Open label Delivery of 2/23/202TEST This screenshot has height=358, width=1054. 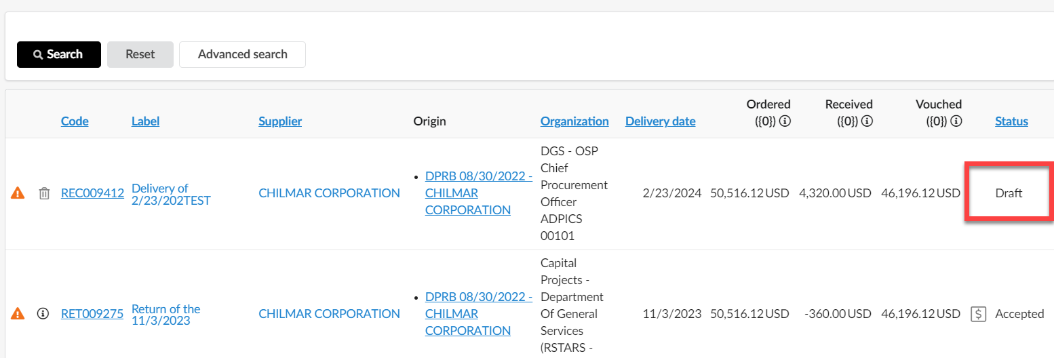(x=171, y=194)
